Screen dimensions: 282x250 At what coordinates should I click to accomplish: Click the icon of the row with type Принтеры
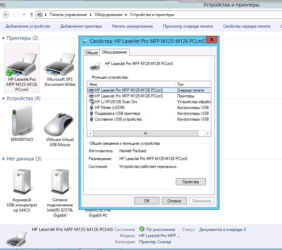pos(92,96)
